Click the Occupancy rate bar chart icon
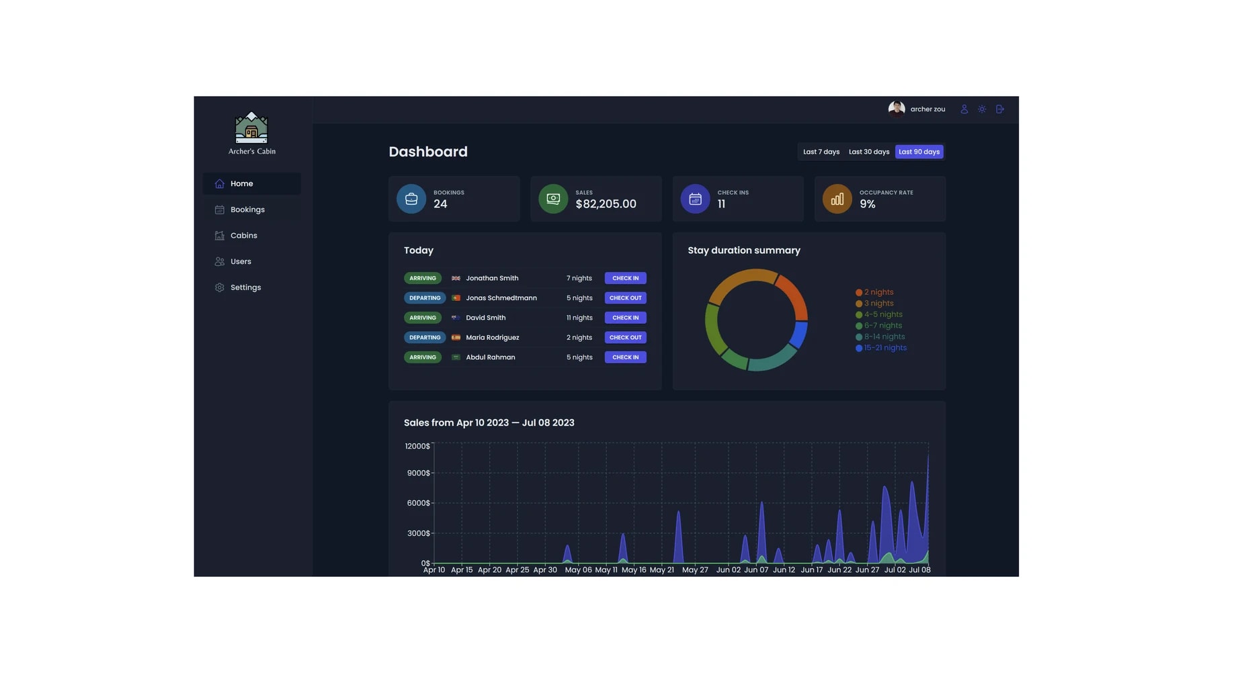The height and width of the screenshot is (679, 1242). pyautogui.click(x=837, y=199)
